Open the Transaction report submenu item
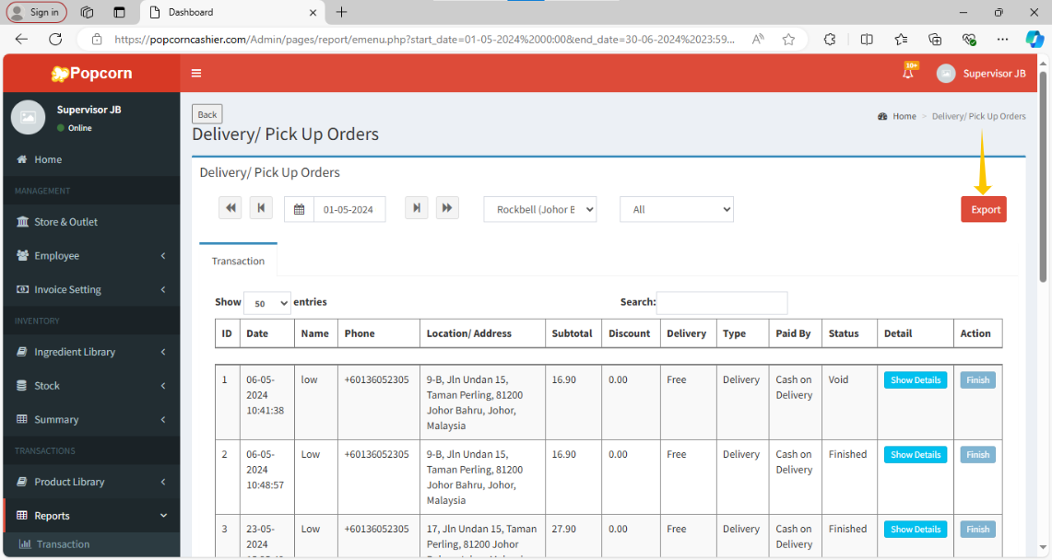The width and height of the screenshot is (1052, 560). point(91,544)
